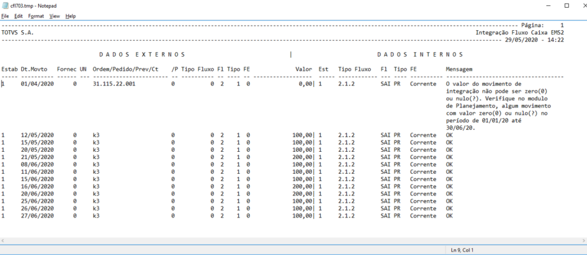
Task: Click the Notepad icon in title bar
Action: click(x=5, y=5)
